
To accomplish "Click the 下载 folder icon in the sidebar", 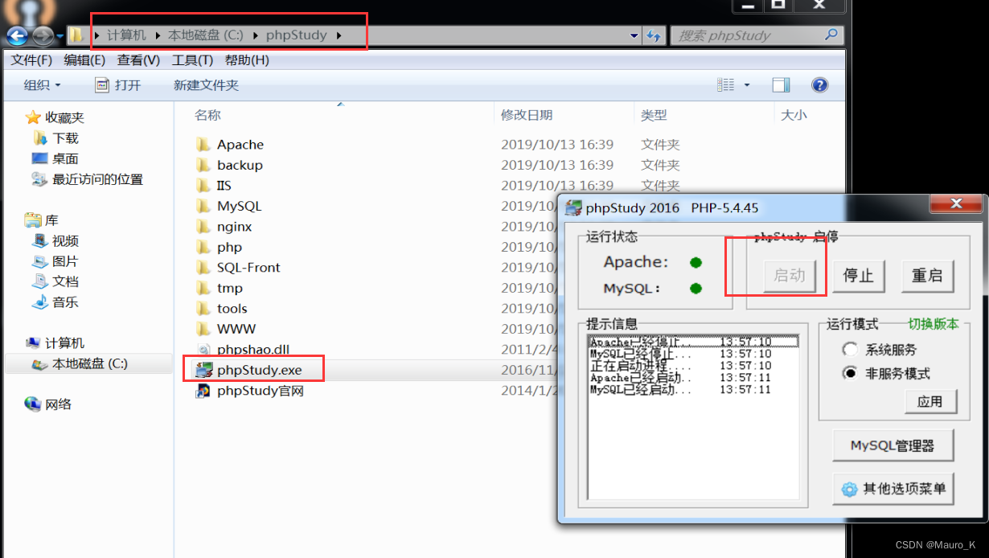I will [x=40, y=138].
